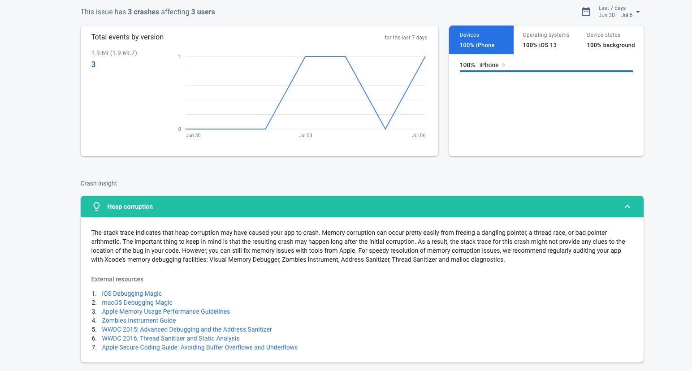692x371 pixels.
Task: Click the External resources label
Action: pyautogui.click(x=117, y=279)
